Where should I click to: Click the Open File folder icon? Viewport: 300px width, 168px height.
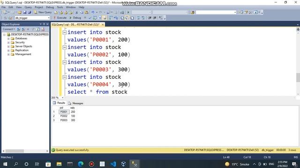(x=20, y=13)
